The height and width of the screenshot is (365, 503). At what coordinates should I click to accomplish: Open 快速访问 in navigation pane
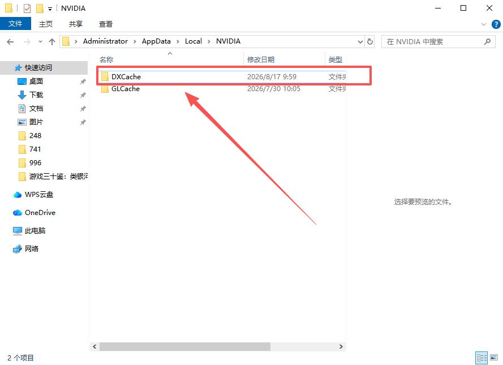[x=38, y=68]
